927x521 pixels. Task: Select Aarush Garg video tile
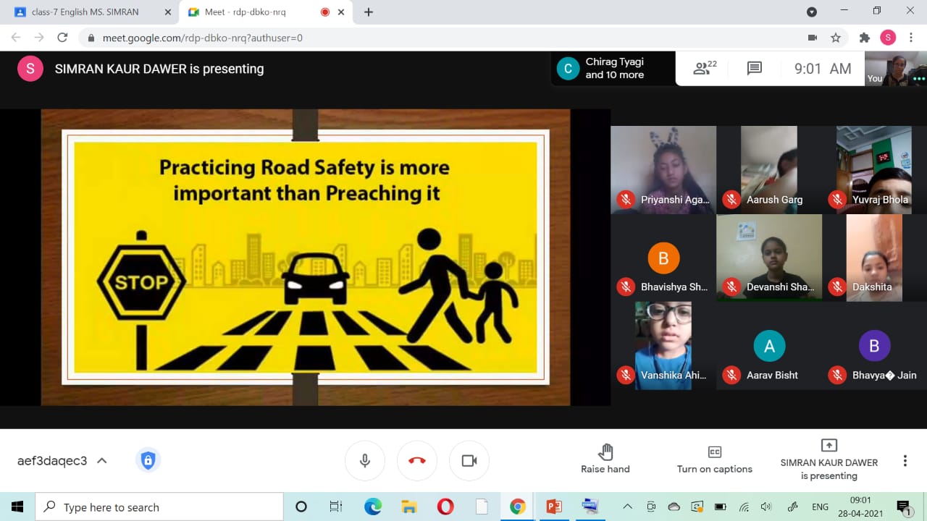point(769,170)
